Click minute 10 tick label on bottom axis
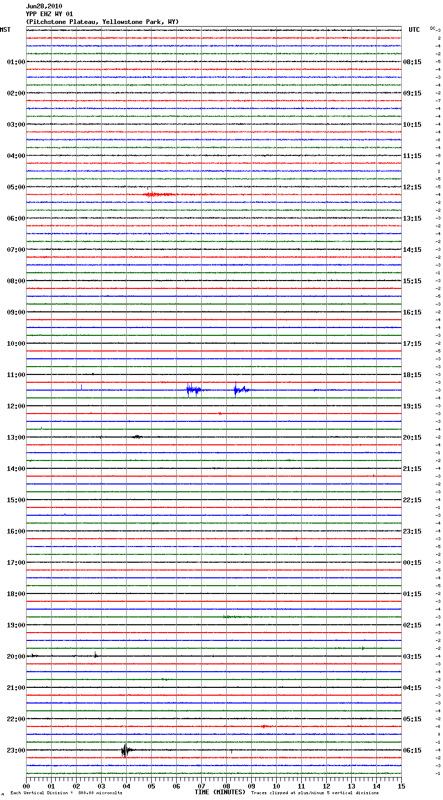Screen dimensions: 443x800 click(x=276, y=786)
